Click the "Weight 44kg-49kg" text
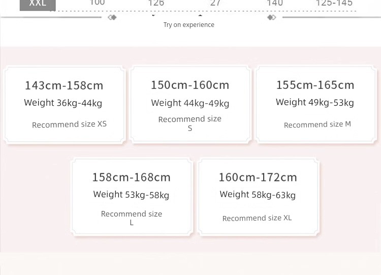Image resolution: width=381 pixels, height=275 pixels. coord(190,103)
